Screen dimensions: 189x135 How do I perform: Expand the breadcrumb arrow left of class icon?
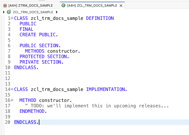[x=4, y=12]
